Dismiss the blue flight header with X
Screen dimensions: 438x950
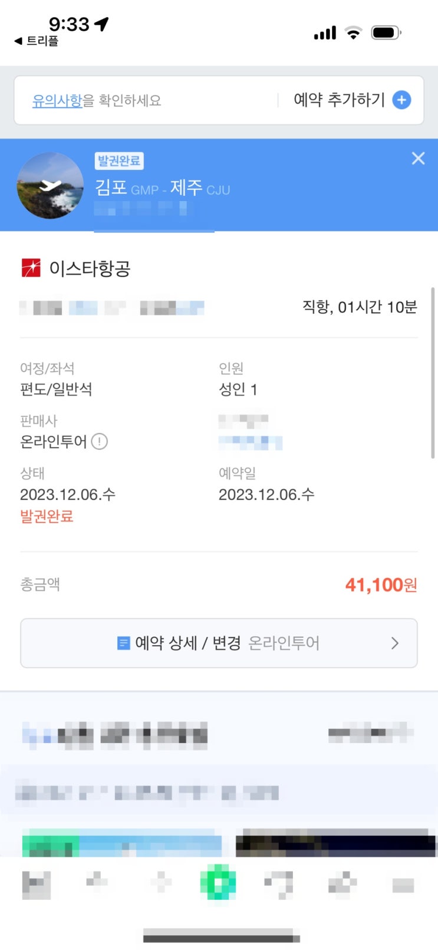click(418, 158)
